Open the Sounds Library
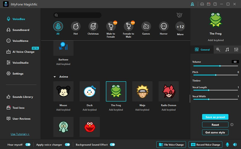This screenshot has height=149, width=241. click(x=20, y=97)
